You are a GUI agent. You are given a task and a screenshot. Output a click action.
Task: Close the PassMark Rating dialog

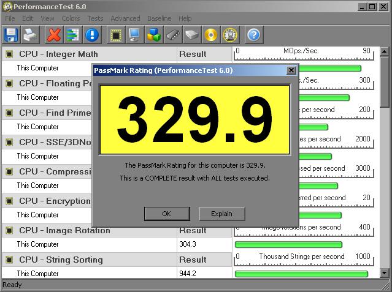pos(291,70)
